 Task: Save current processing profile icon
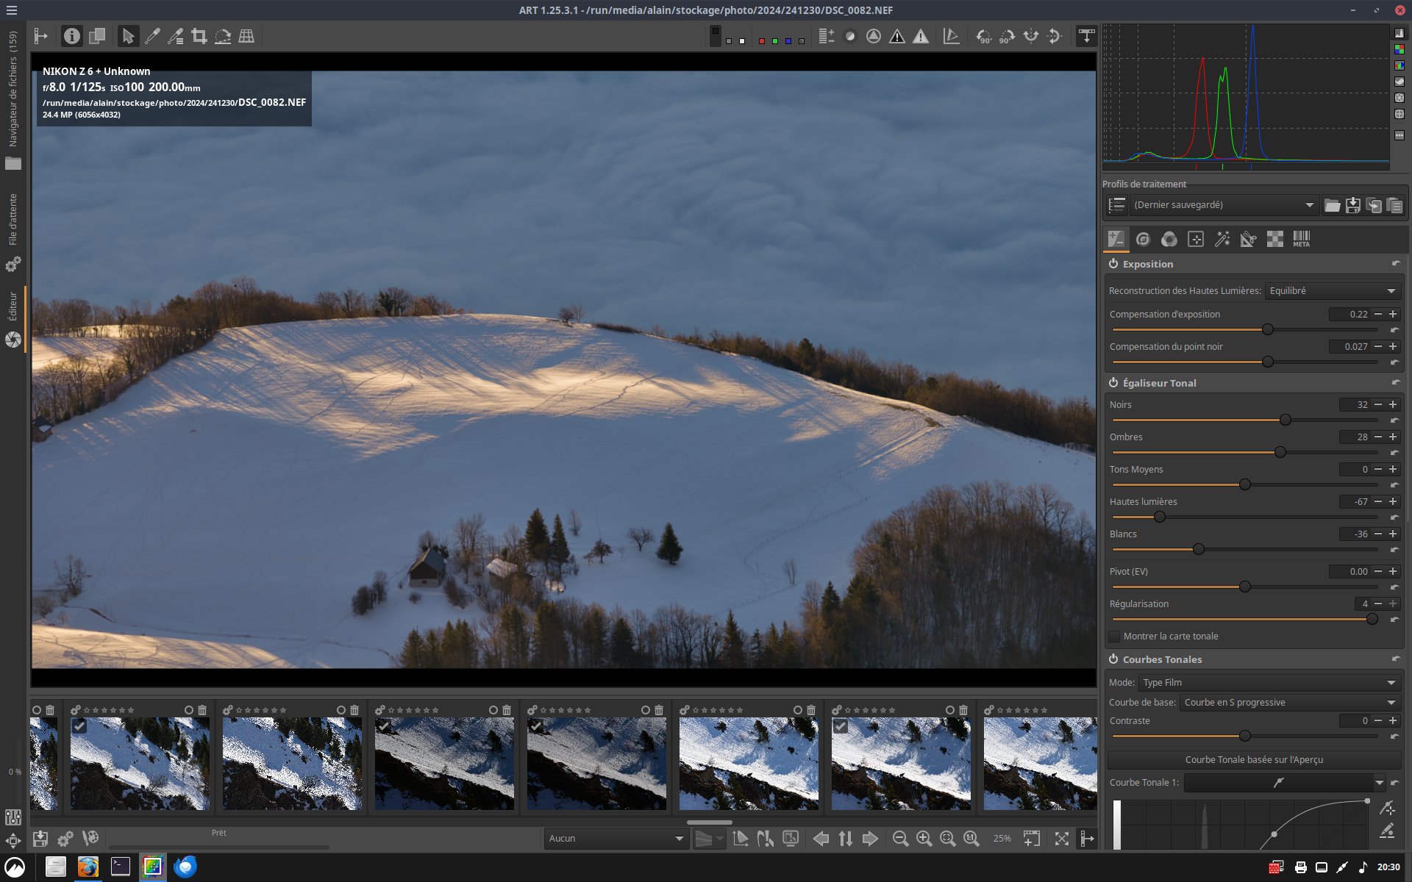coord(1352,205)
